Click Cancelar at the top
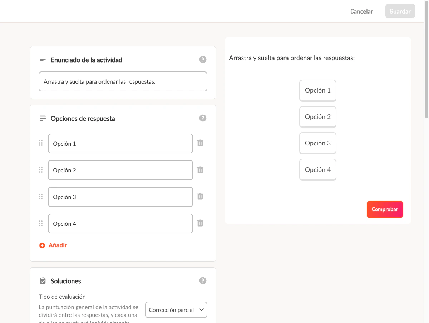The height and width of the screenshot is (323, 429). tap(361, 11)
